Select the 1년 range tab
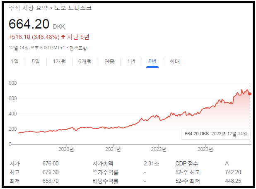The width and height of the screenshot is (256, 189). (131, 62)
